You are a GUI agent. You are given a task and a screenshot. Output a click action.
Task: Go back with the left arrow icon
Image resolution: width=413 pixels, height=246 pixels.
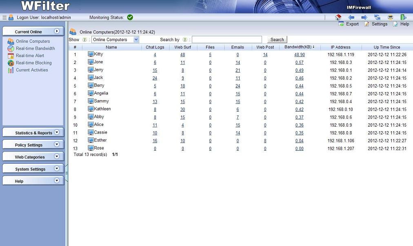click(x=351, y=18)
